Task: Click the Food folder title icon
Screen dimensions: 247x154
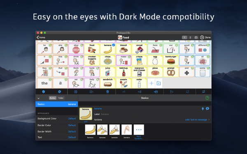Action: [120, 37]
